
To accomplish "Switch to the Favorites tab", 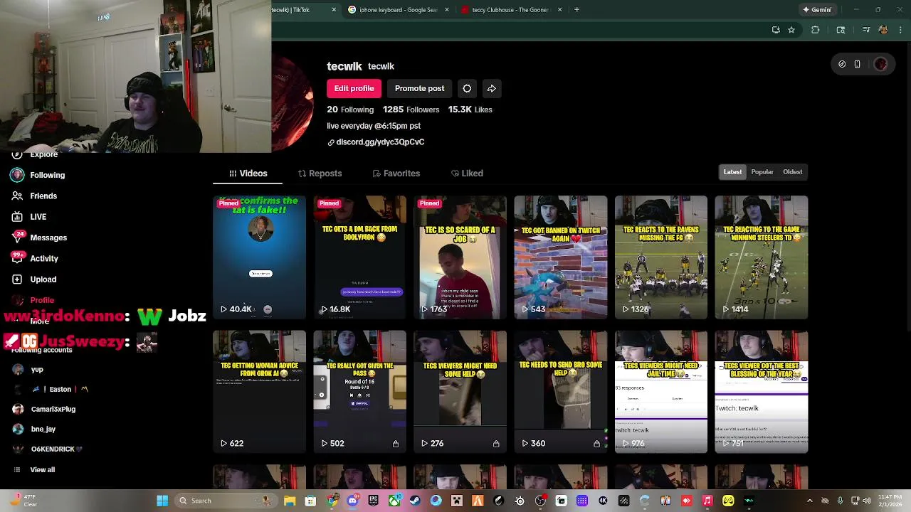I will [396, 174].
